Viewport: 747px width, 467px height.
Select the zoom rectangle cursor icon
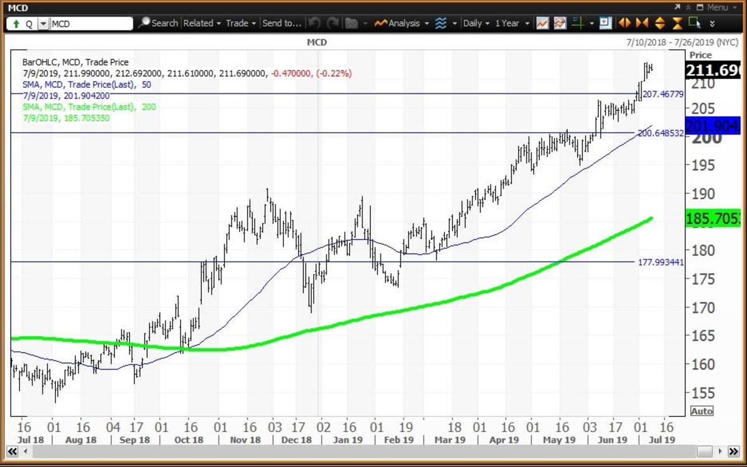coord(695,23)
